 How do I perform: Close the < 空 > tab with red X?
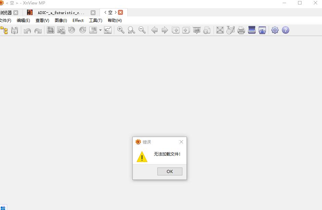tap(120, 12)
